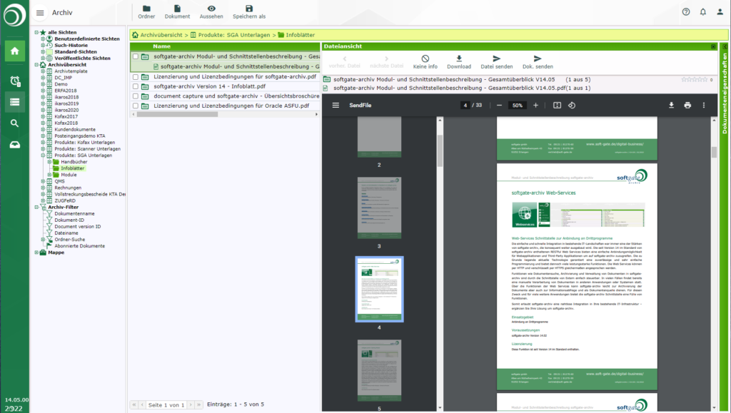731x413 pixels.
Task: Open the page 5 thumbnail
Action: (379, 371)
